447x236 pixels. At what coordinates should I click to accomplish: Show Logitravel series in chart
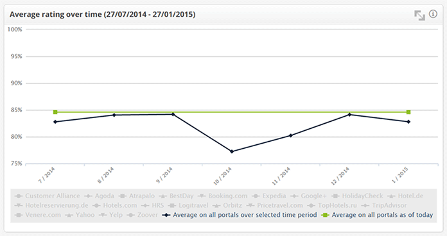(x=188, y=205)
